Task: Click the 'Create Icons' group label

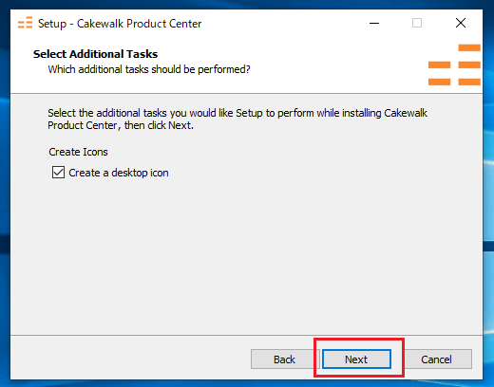Action: 78,152
